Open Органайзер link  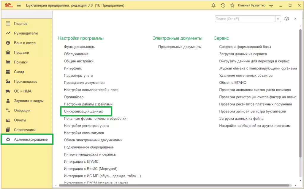point(74,97)
